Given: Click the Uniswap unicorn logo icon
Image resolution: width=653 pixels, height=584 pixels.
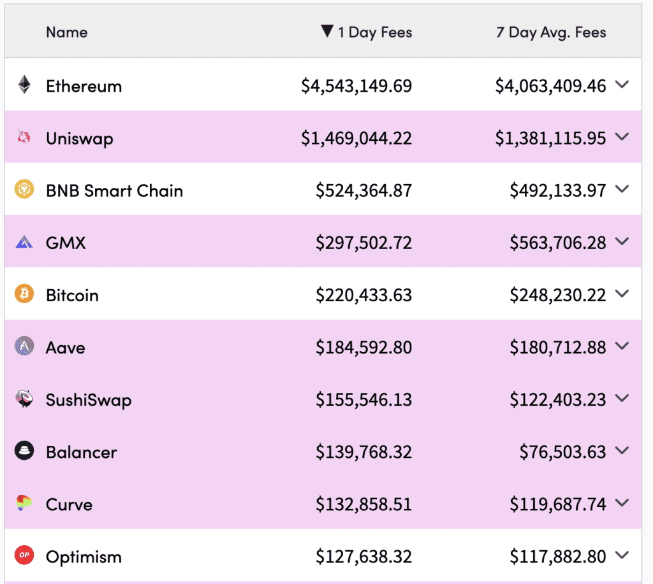Looking at the screenshot, I should click(x=24, y=137).
